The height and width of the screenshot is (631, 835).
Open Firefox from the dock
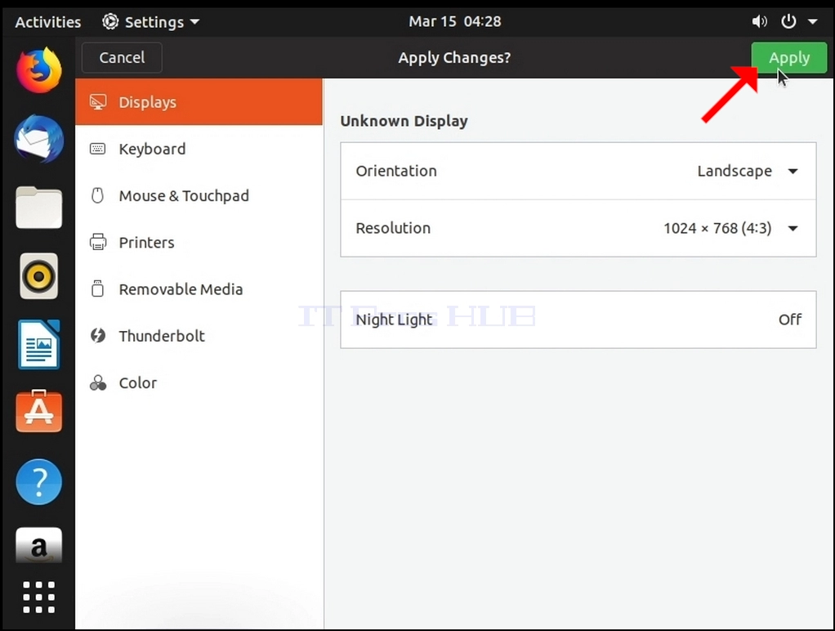[x=38, y=70]
